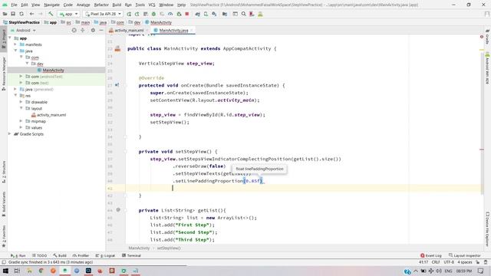Click the MainActivity breadcrumb in navigation bar
Screen dimensions: 491x276
(x=160, y=22)
